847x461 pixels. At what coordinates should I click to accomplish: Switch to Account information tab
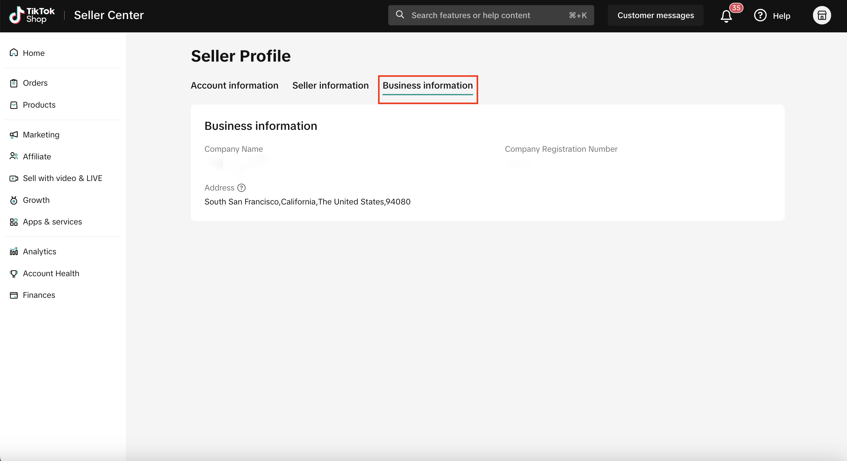coord(234,85)
